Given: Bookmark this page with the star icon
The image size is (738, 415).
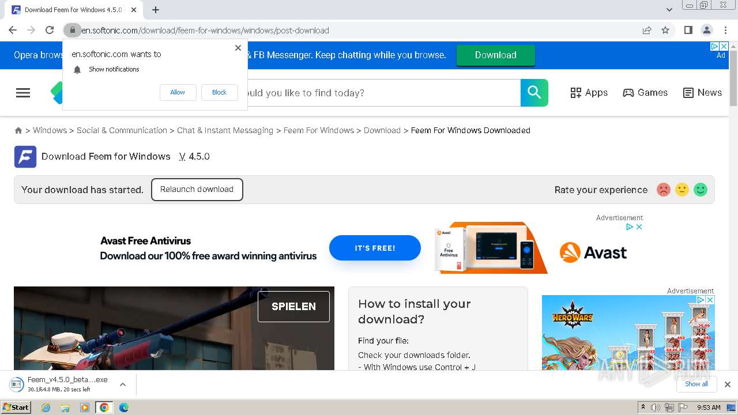Looking at the screenshot, I should coord(665,30).
